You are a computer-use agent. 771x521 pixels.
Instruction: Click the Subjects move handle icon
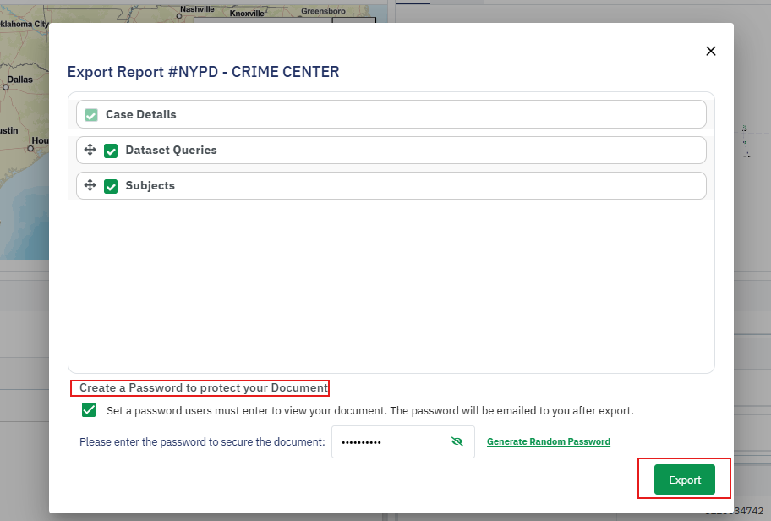tap(90, 185)
